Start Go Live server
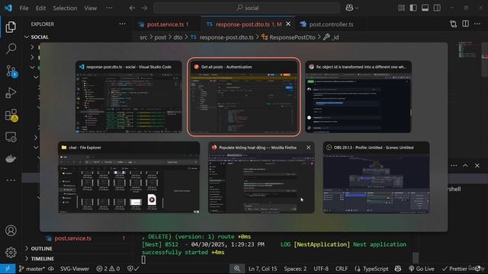This screenshot has height=274, width=488. pos(422,269)
